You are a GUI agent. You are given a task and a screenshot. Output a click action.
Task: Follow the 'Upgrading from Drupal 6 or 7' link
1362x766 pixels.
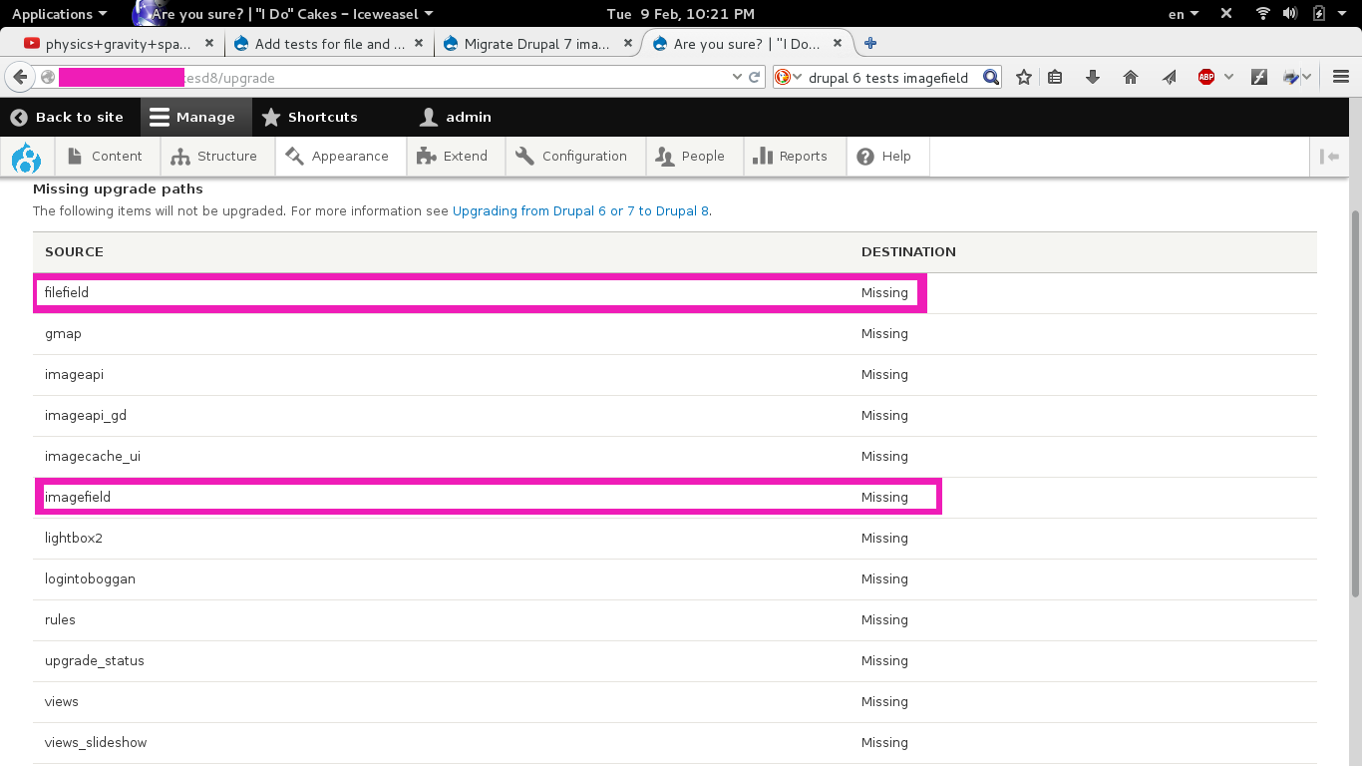(x=579, y=210)
